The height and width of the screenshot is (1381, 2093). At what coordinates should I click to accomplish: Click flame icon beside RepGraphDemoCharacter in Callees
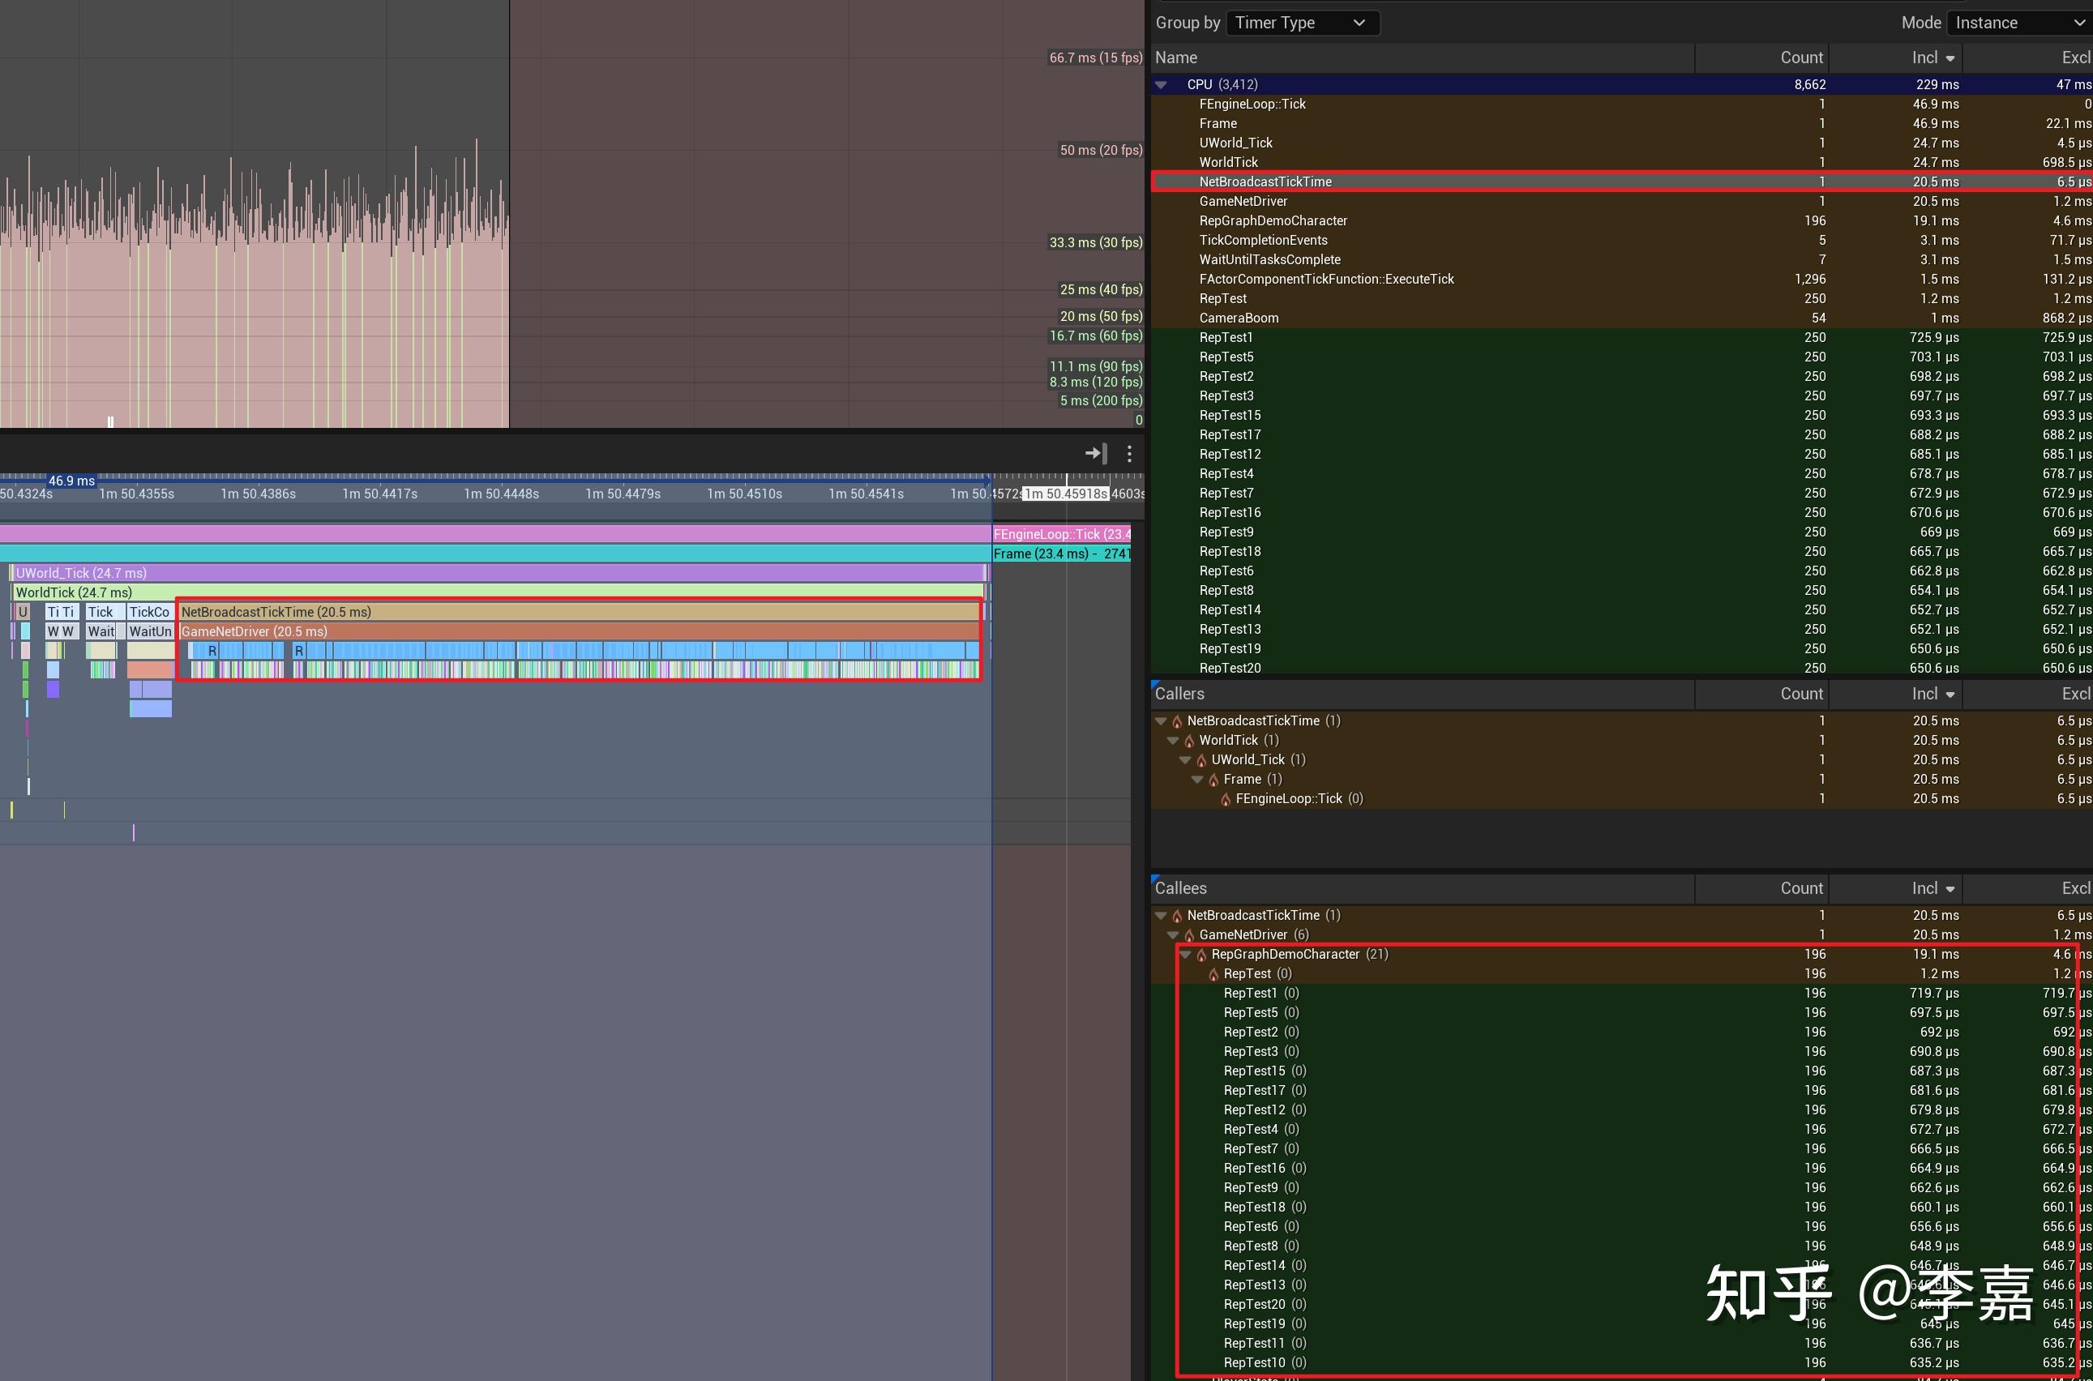click(1201, 955)
